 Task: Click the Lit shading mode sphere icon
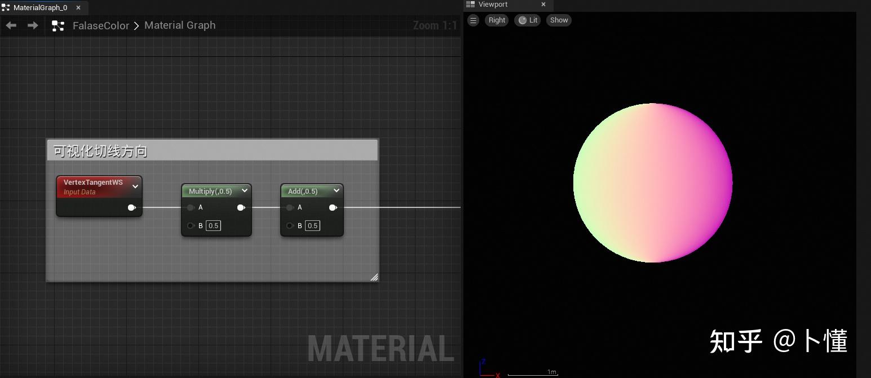(x=522, y=20)
